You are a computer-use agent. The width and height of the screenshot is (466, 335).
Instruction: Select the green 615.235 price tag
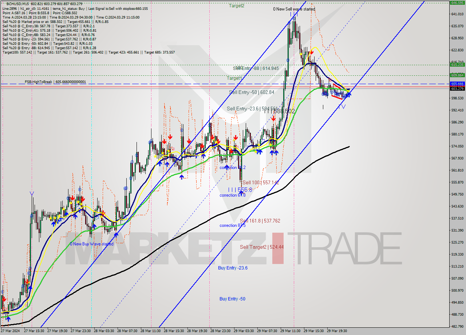pos(457,64)
